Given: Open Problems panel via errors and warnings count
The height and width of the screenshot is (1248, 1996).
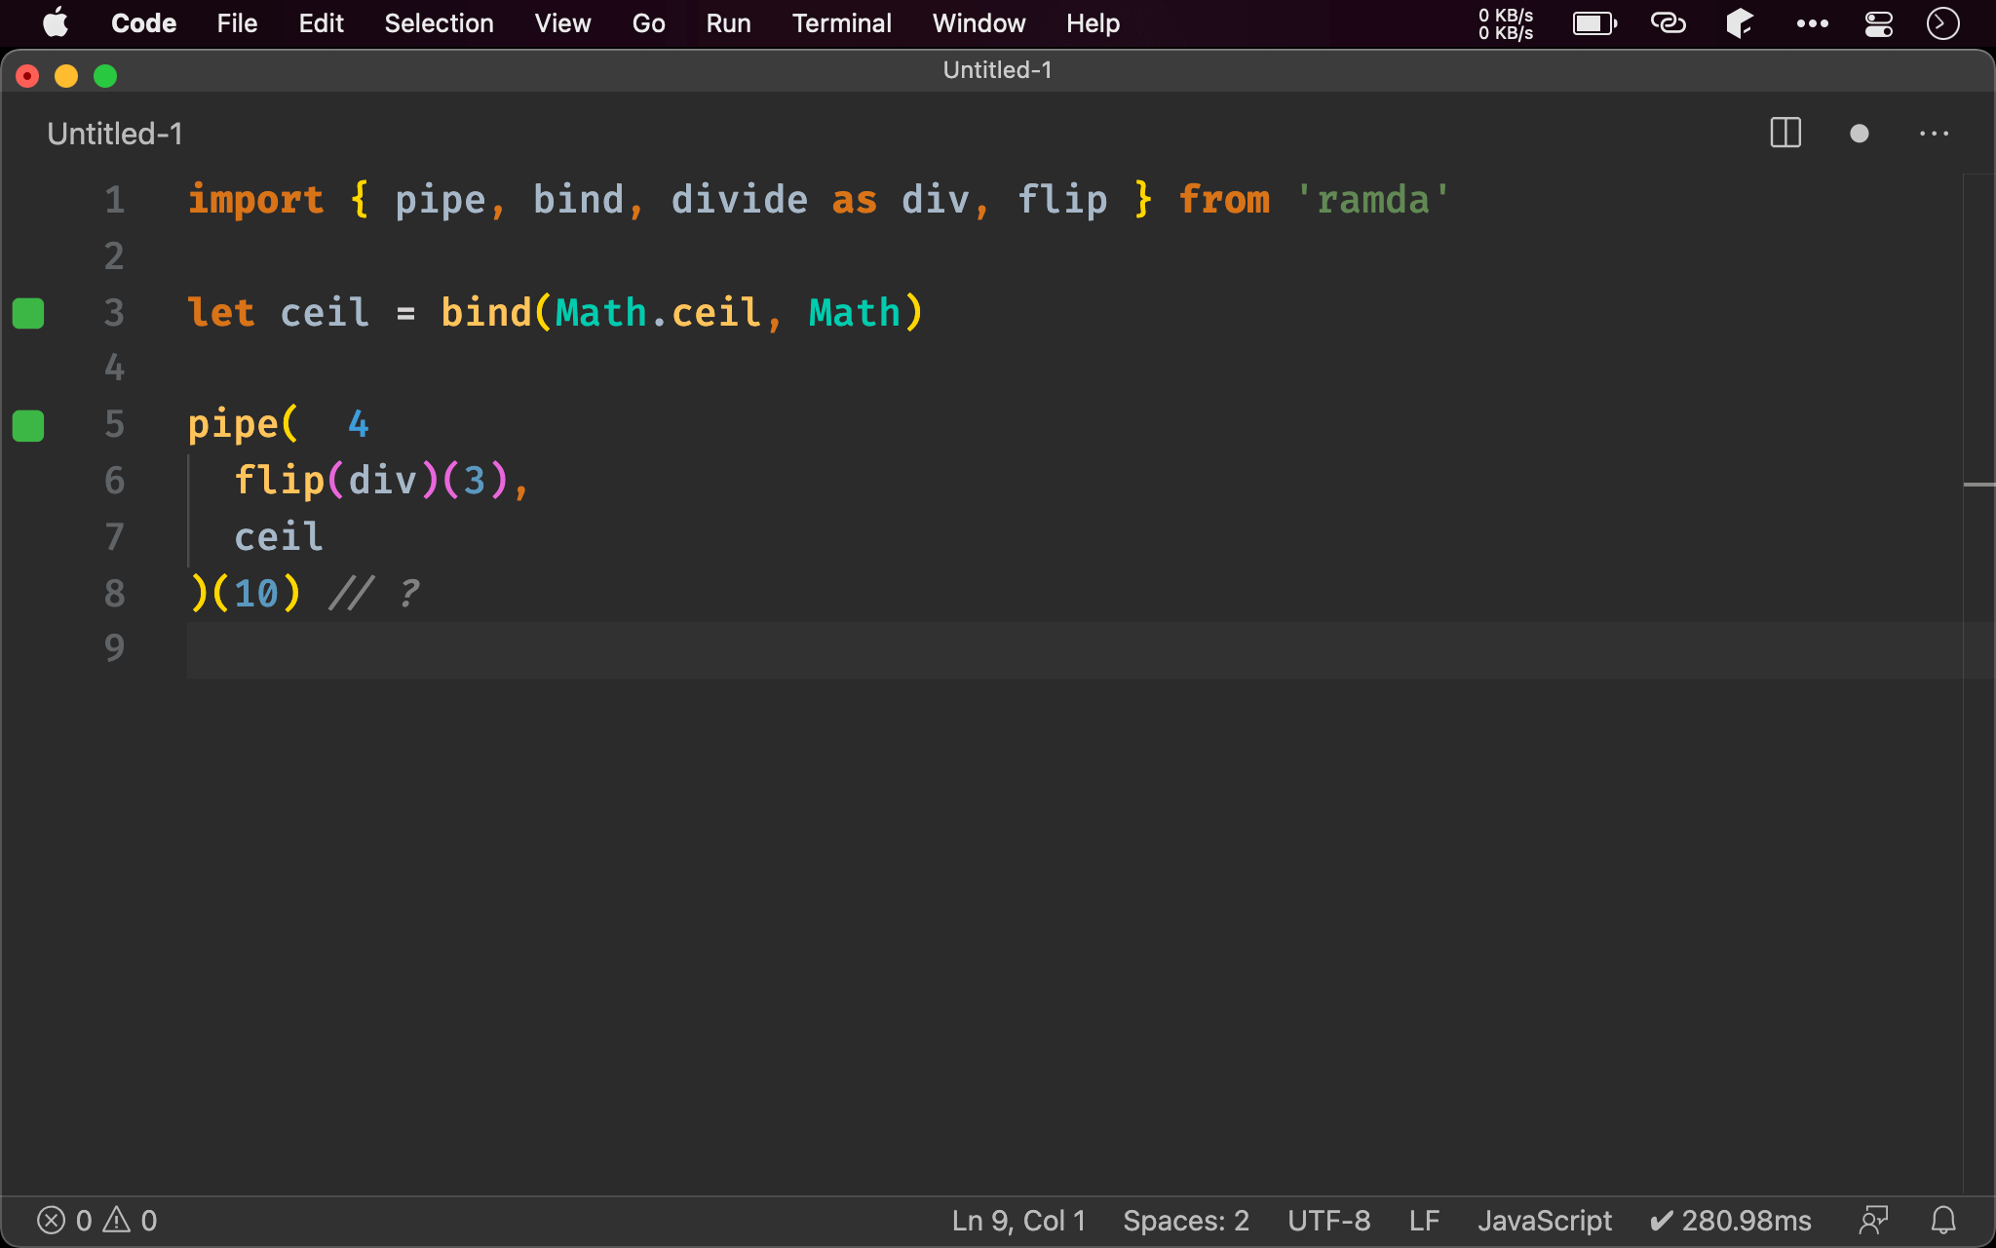Looking at the screenshot, I should click(96, 1221).
